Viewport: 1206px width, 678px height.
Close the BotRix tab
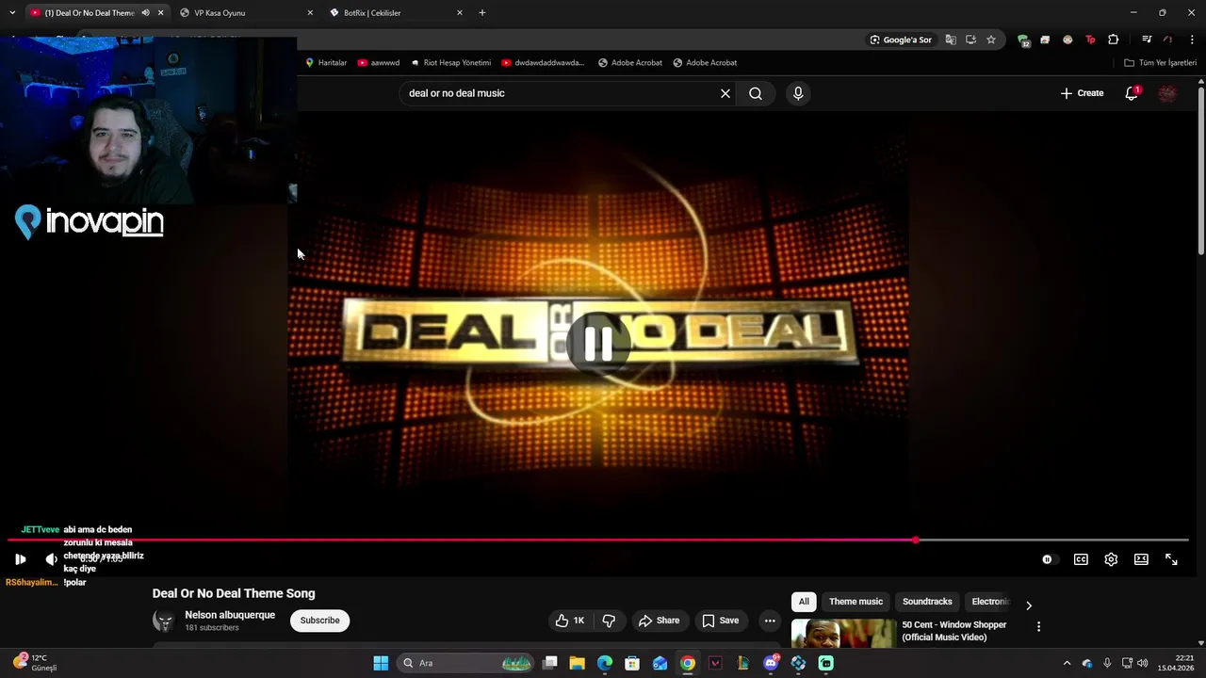pyautogui.click(x=460, y=13)
